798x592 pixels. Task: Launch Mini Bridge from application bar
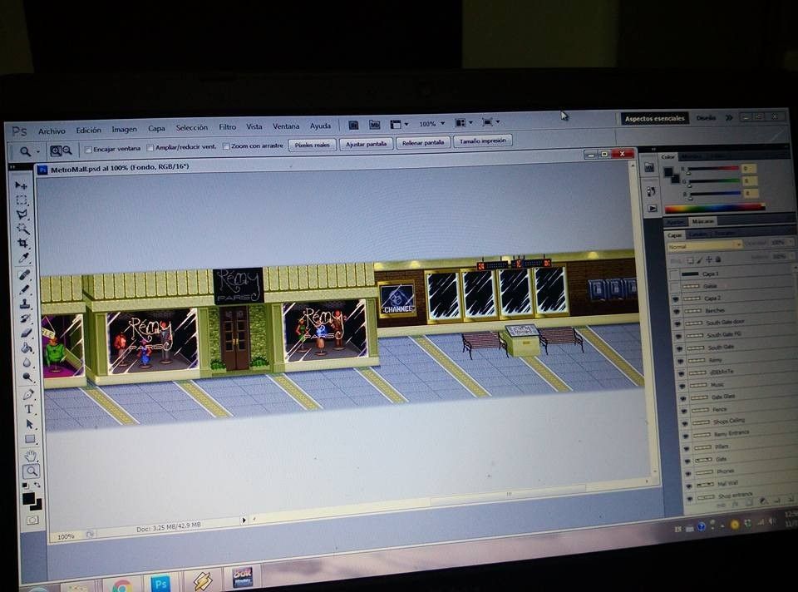[x=375, y=125]
